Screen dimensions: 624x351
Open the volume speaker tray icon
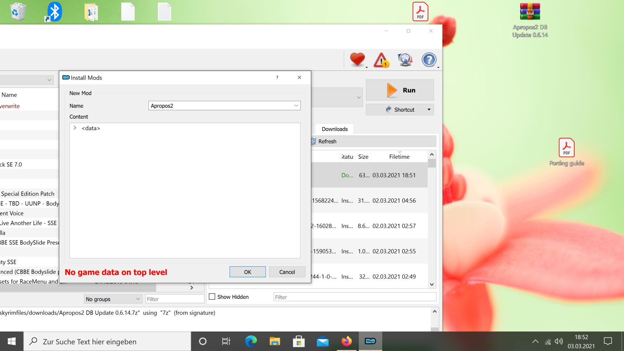coord(559,341)
